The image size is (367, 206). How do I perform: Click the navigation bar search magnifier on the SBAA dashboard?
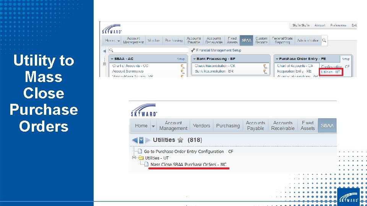[x=324, y=41]
